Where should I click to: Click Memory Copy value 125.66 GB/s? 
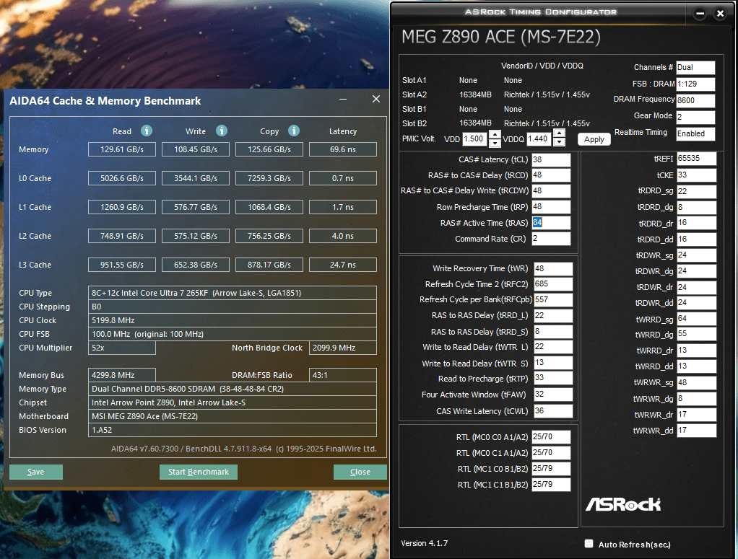[269, 149]
